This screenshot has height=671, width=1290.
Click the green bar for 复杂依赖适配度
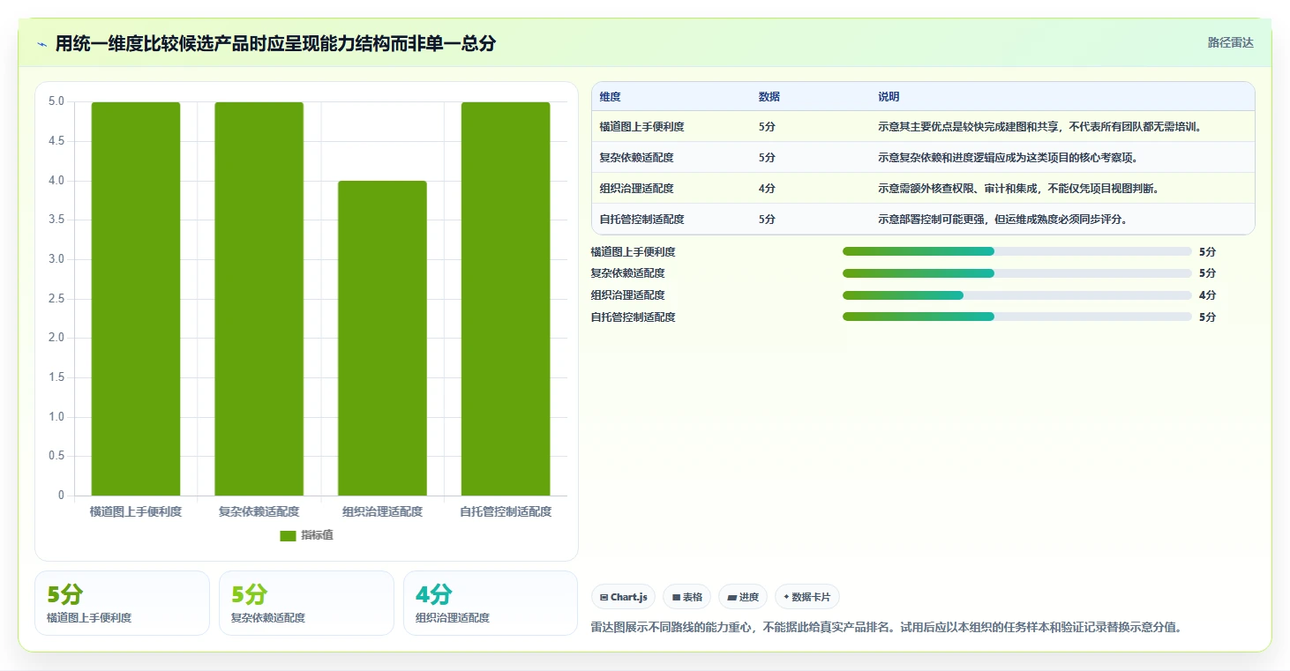(259, 299)
